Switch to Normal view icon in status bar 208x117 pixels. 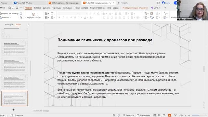(155, 115)
